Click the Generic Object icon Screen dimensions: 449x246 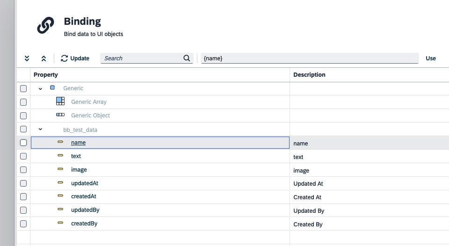[x=60, y=115]
